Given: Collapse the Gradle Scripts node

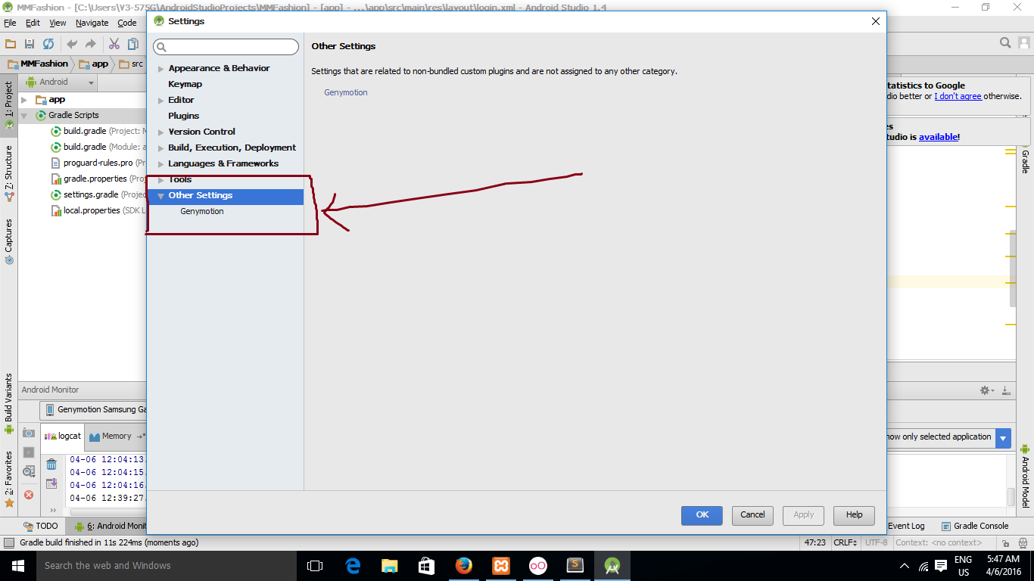Looking at the screenshot, I should [x=24, y=116].
